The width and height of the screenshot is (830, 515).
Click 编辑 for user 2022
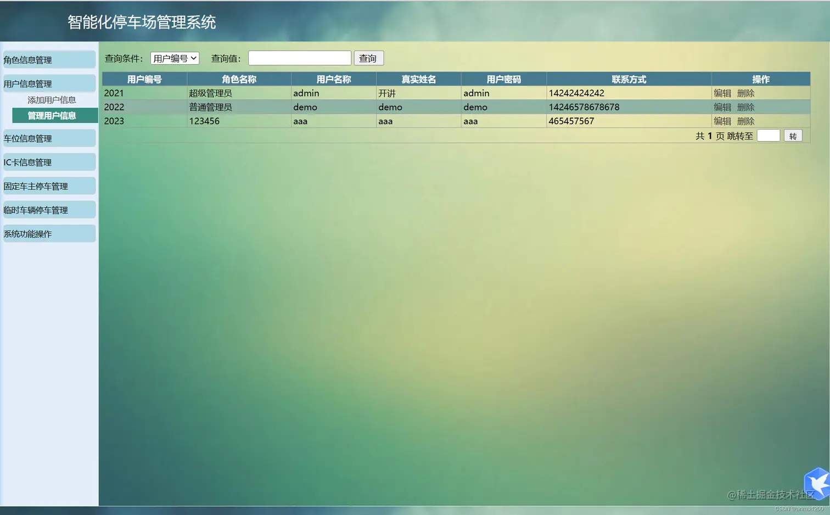coord(722,107)
